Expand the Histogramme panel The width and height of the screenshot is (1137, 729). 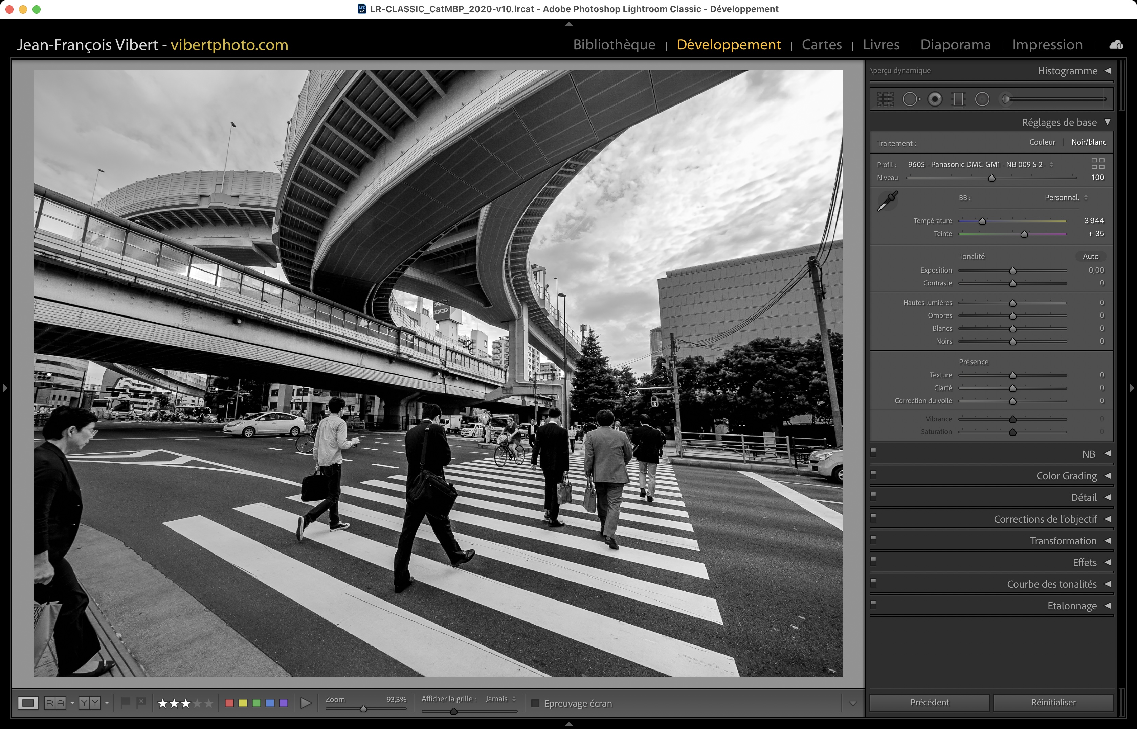[1108, 71]
